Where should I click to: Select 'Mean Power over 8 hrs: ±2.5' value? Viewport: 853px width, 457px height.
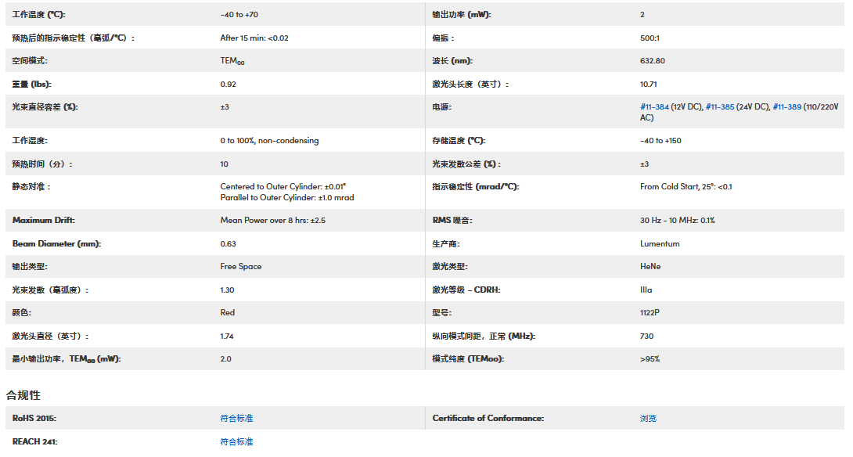coord(273,221)
